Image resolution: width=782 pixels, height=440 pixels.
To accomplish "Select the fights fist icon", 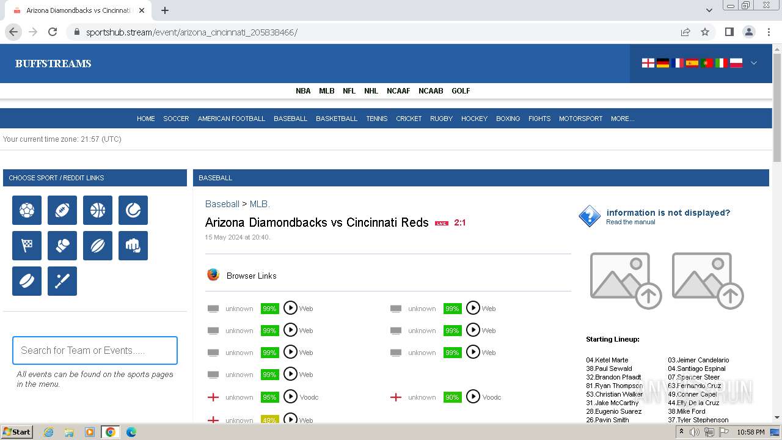I will click(x=133, y=246).
